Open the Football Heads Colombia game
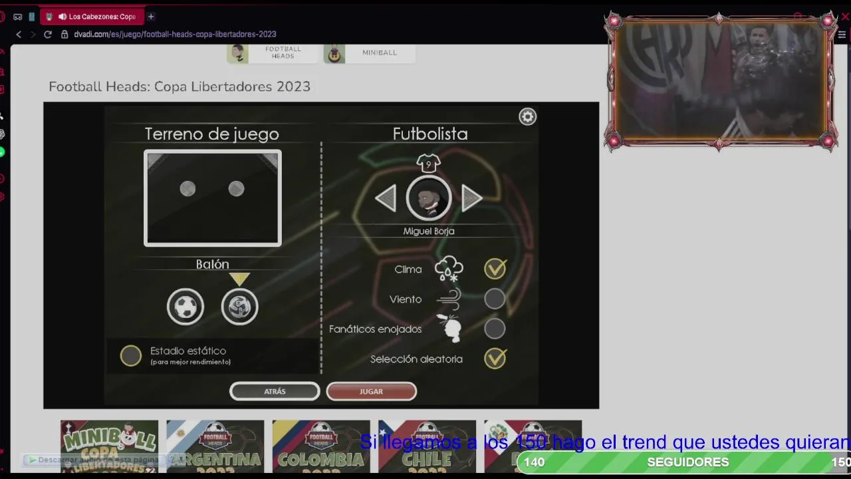This screenshot has height=479, width=851. click(x=321, y=446)
